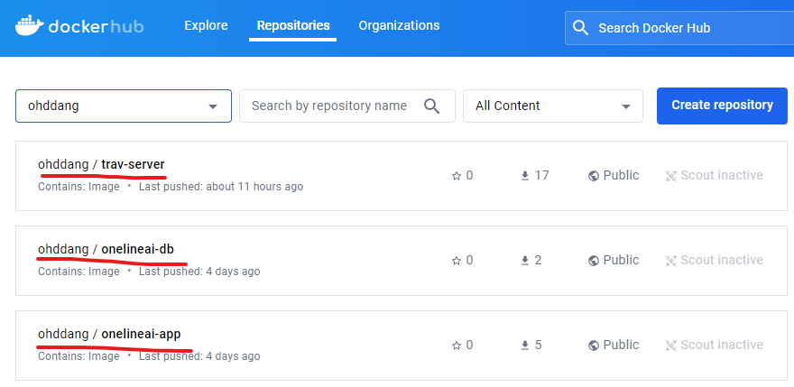
Task: Click the globe icon on onelineai-db row
Action: pyautogui.click(x=594, y=261)
